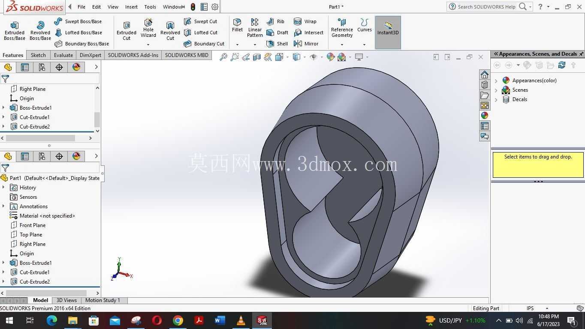
Task: Select the Shell feature
Action: tap(277, 44)
